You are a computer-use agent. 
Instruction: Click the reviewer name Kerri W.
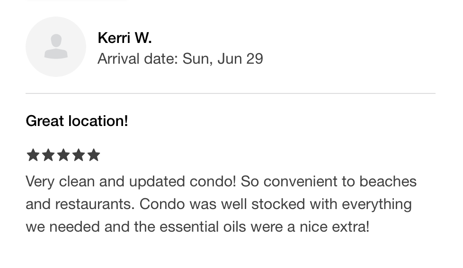[125, 38]
